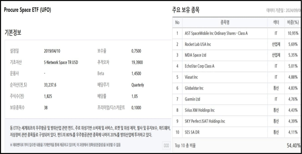
Task: Click the 보유종목수 label
Action: coord(17,107)
